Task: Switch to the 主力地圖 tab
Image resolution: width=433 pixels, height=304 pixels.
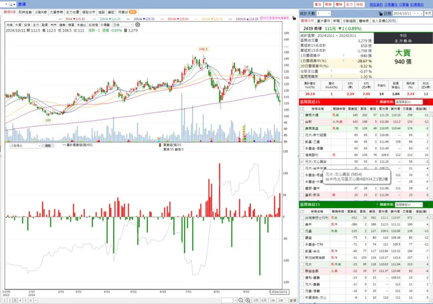Action: tap(73, 12)
